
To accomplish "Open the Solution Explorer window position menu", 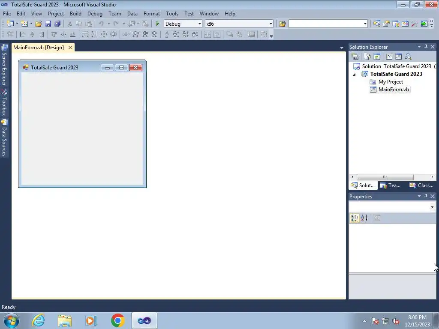I will tap(419, 47).
